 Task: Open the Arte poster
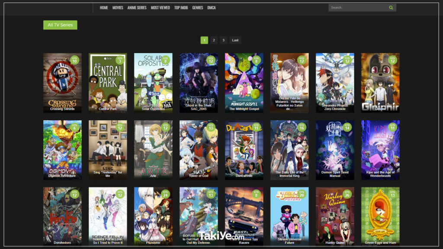(153, 150)
